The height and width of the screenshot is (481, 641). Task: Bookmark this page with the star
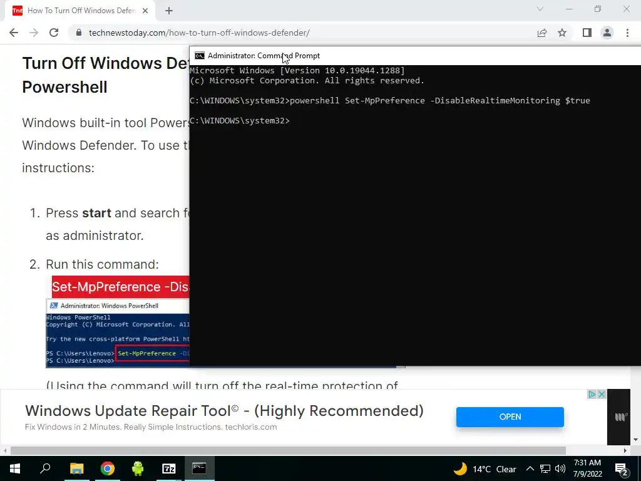coord(562,33)
